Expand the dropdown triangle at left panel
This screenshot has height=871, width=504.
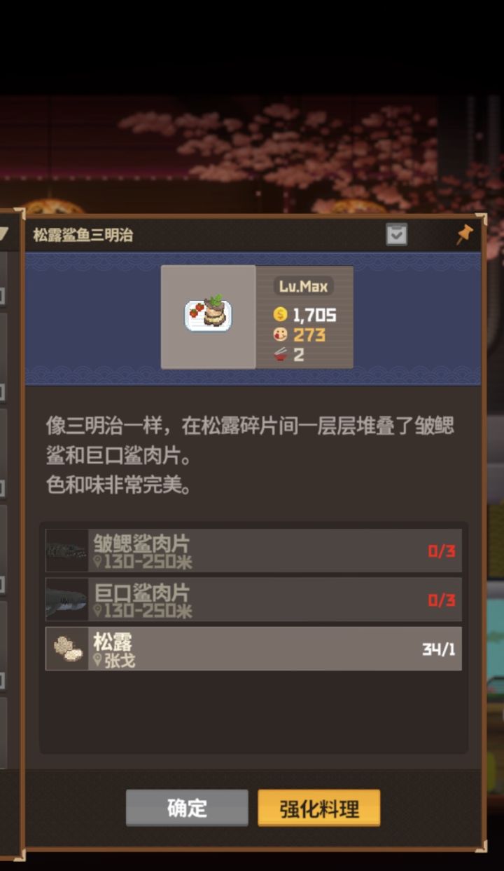3,234
